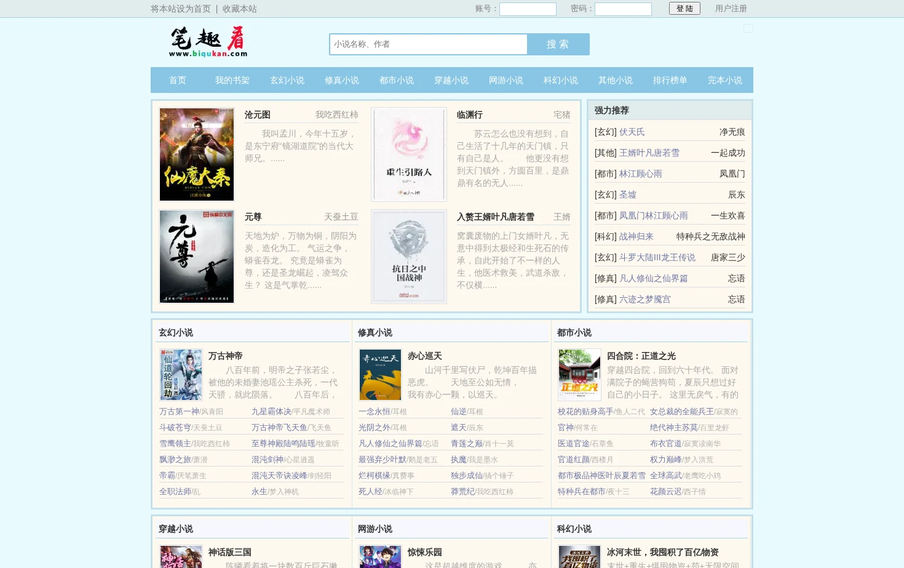Open the 临渊行 book cover thumbnail
This screenshot has height=568, width=904.
tap(409, 154)
